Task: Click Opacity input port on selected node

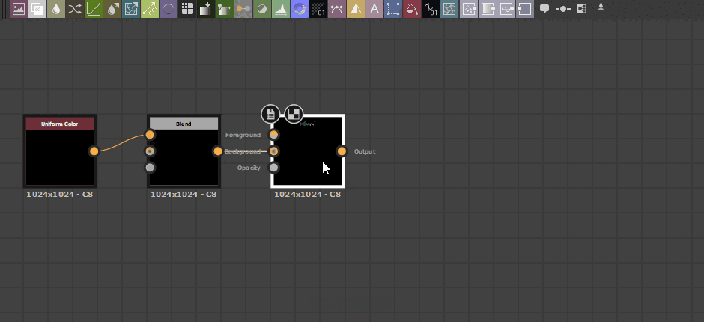Action: click(x=274, y=168)
